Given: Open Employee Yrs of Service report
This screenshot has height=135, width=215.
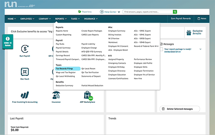Looking at the screenshot, I should point(144,75).
